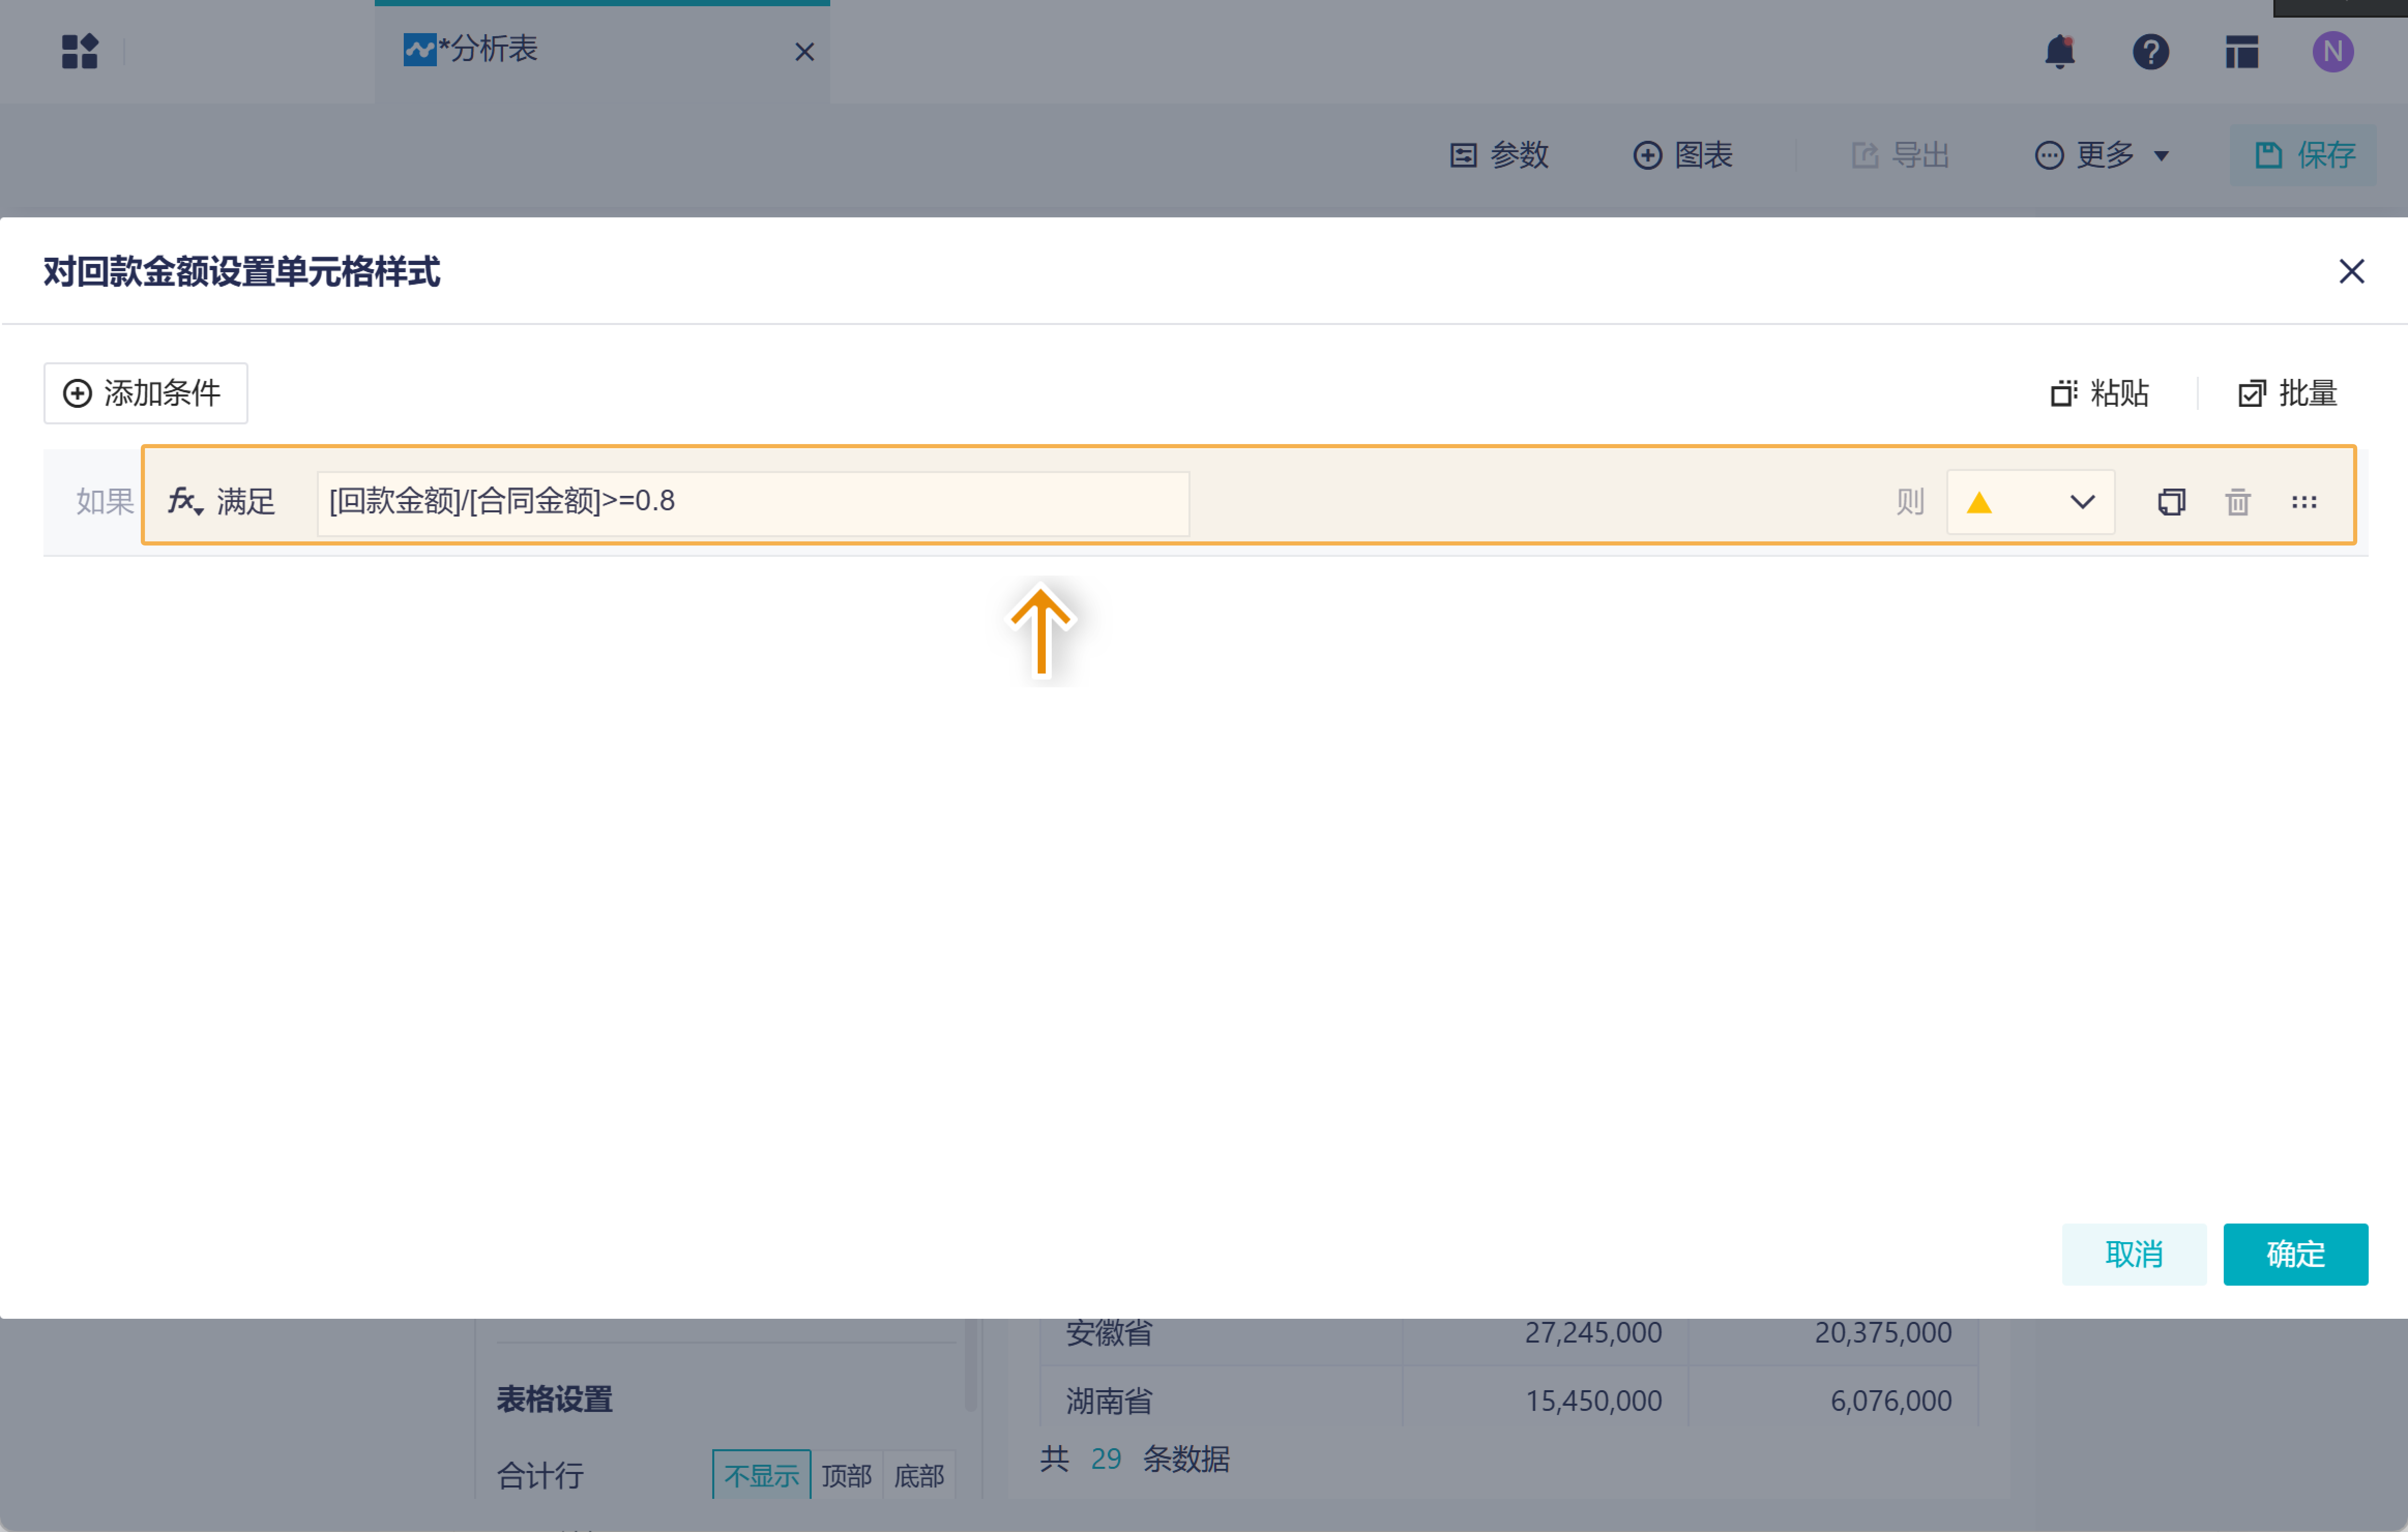Click the copy condition icon

2171,501
